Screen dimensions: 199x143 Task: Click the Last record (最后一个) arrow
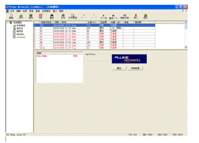click(113, 17)
